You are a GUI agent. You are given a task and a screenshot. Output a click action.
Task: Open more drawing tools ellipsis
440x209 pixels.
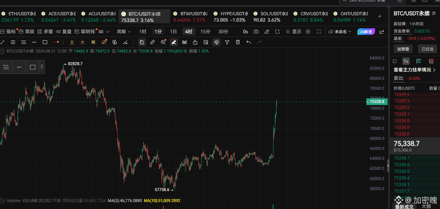coord(56,42)
